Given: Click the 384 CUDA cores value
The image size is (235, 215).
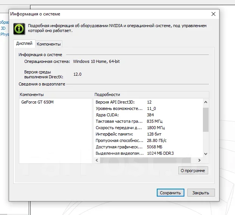Looking at the screenshot, I should coord(150,115).
